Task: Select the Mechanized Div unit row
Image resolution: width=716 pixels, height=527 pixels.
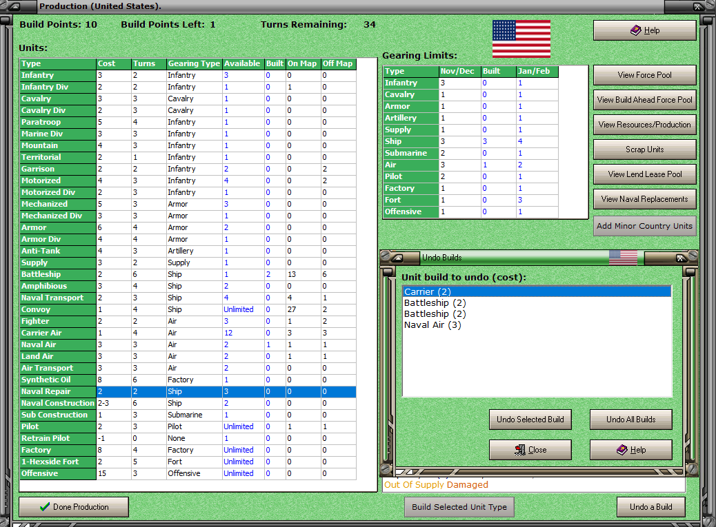Action: pyautogui.click(x=188, y=216)
